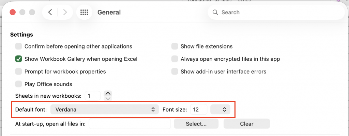Click the start-up folder path field

[x=130, y=124]
